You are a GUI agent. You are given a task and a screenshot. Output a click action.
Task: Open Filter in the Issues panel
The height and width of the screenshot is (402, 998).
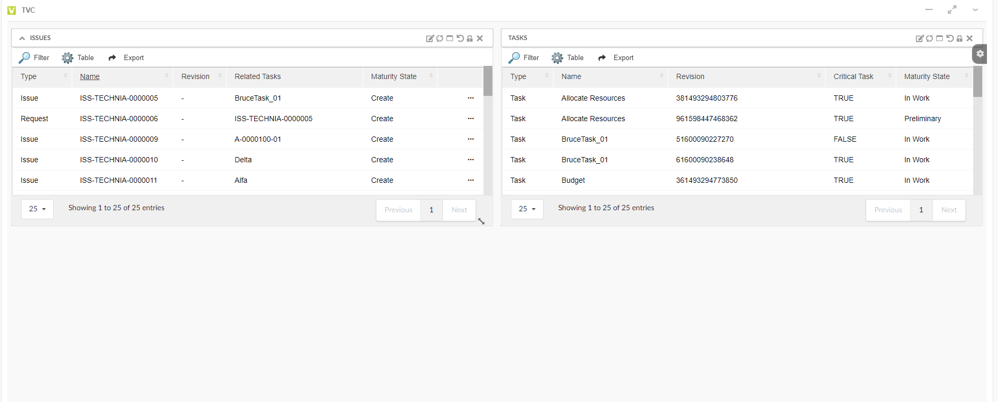pos(34,58)
